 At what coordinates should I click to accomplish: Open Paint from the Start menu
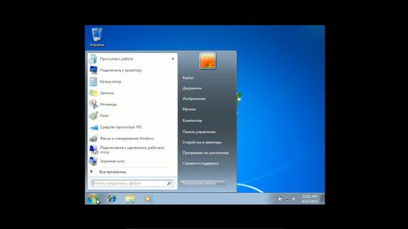pyautogui.click(x=133, y=116)
